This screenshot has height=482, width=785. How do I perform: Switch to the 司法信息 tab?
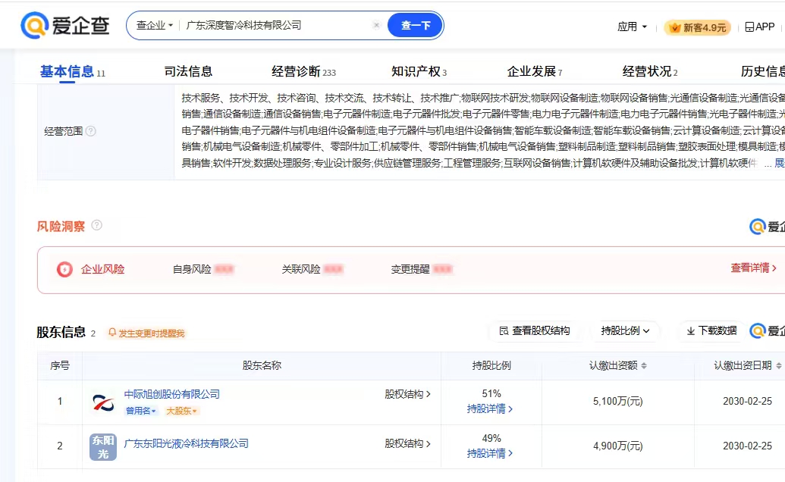point(188,71)
